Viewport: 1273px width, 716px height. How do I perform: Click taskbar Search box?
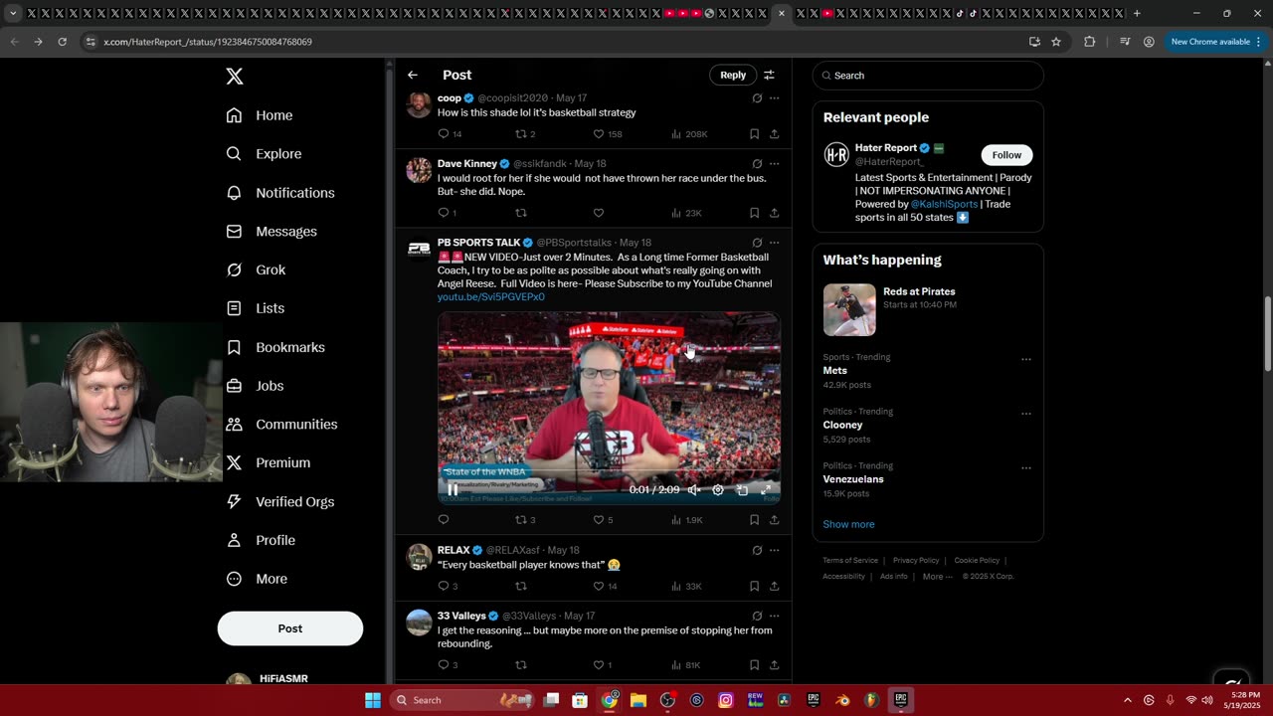tap(463, 700)
